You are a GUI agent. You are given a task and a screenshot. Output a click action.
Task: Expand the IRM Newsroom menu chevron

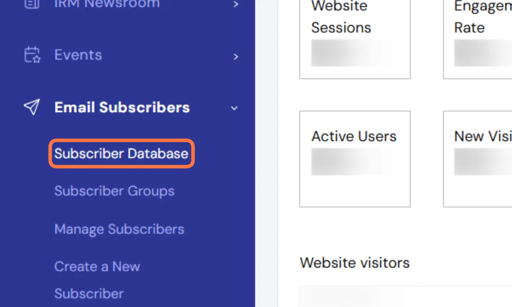[236, 4]
